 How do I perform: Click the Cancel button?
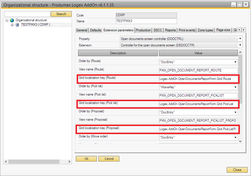(x=109, y=159)
